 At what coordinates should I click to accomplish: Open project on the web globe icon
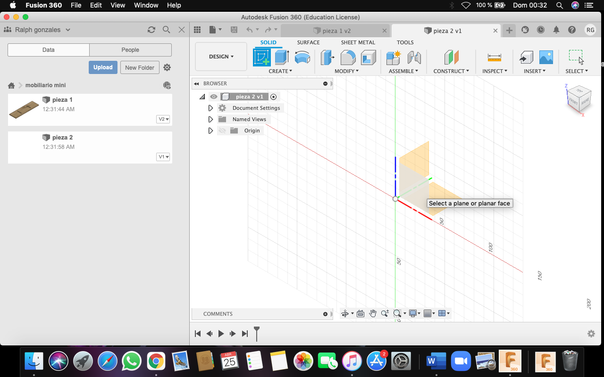167,85
